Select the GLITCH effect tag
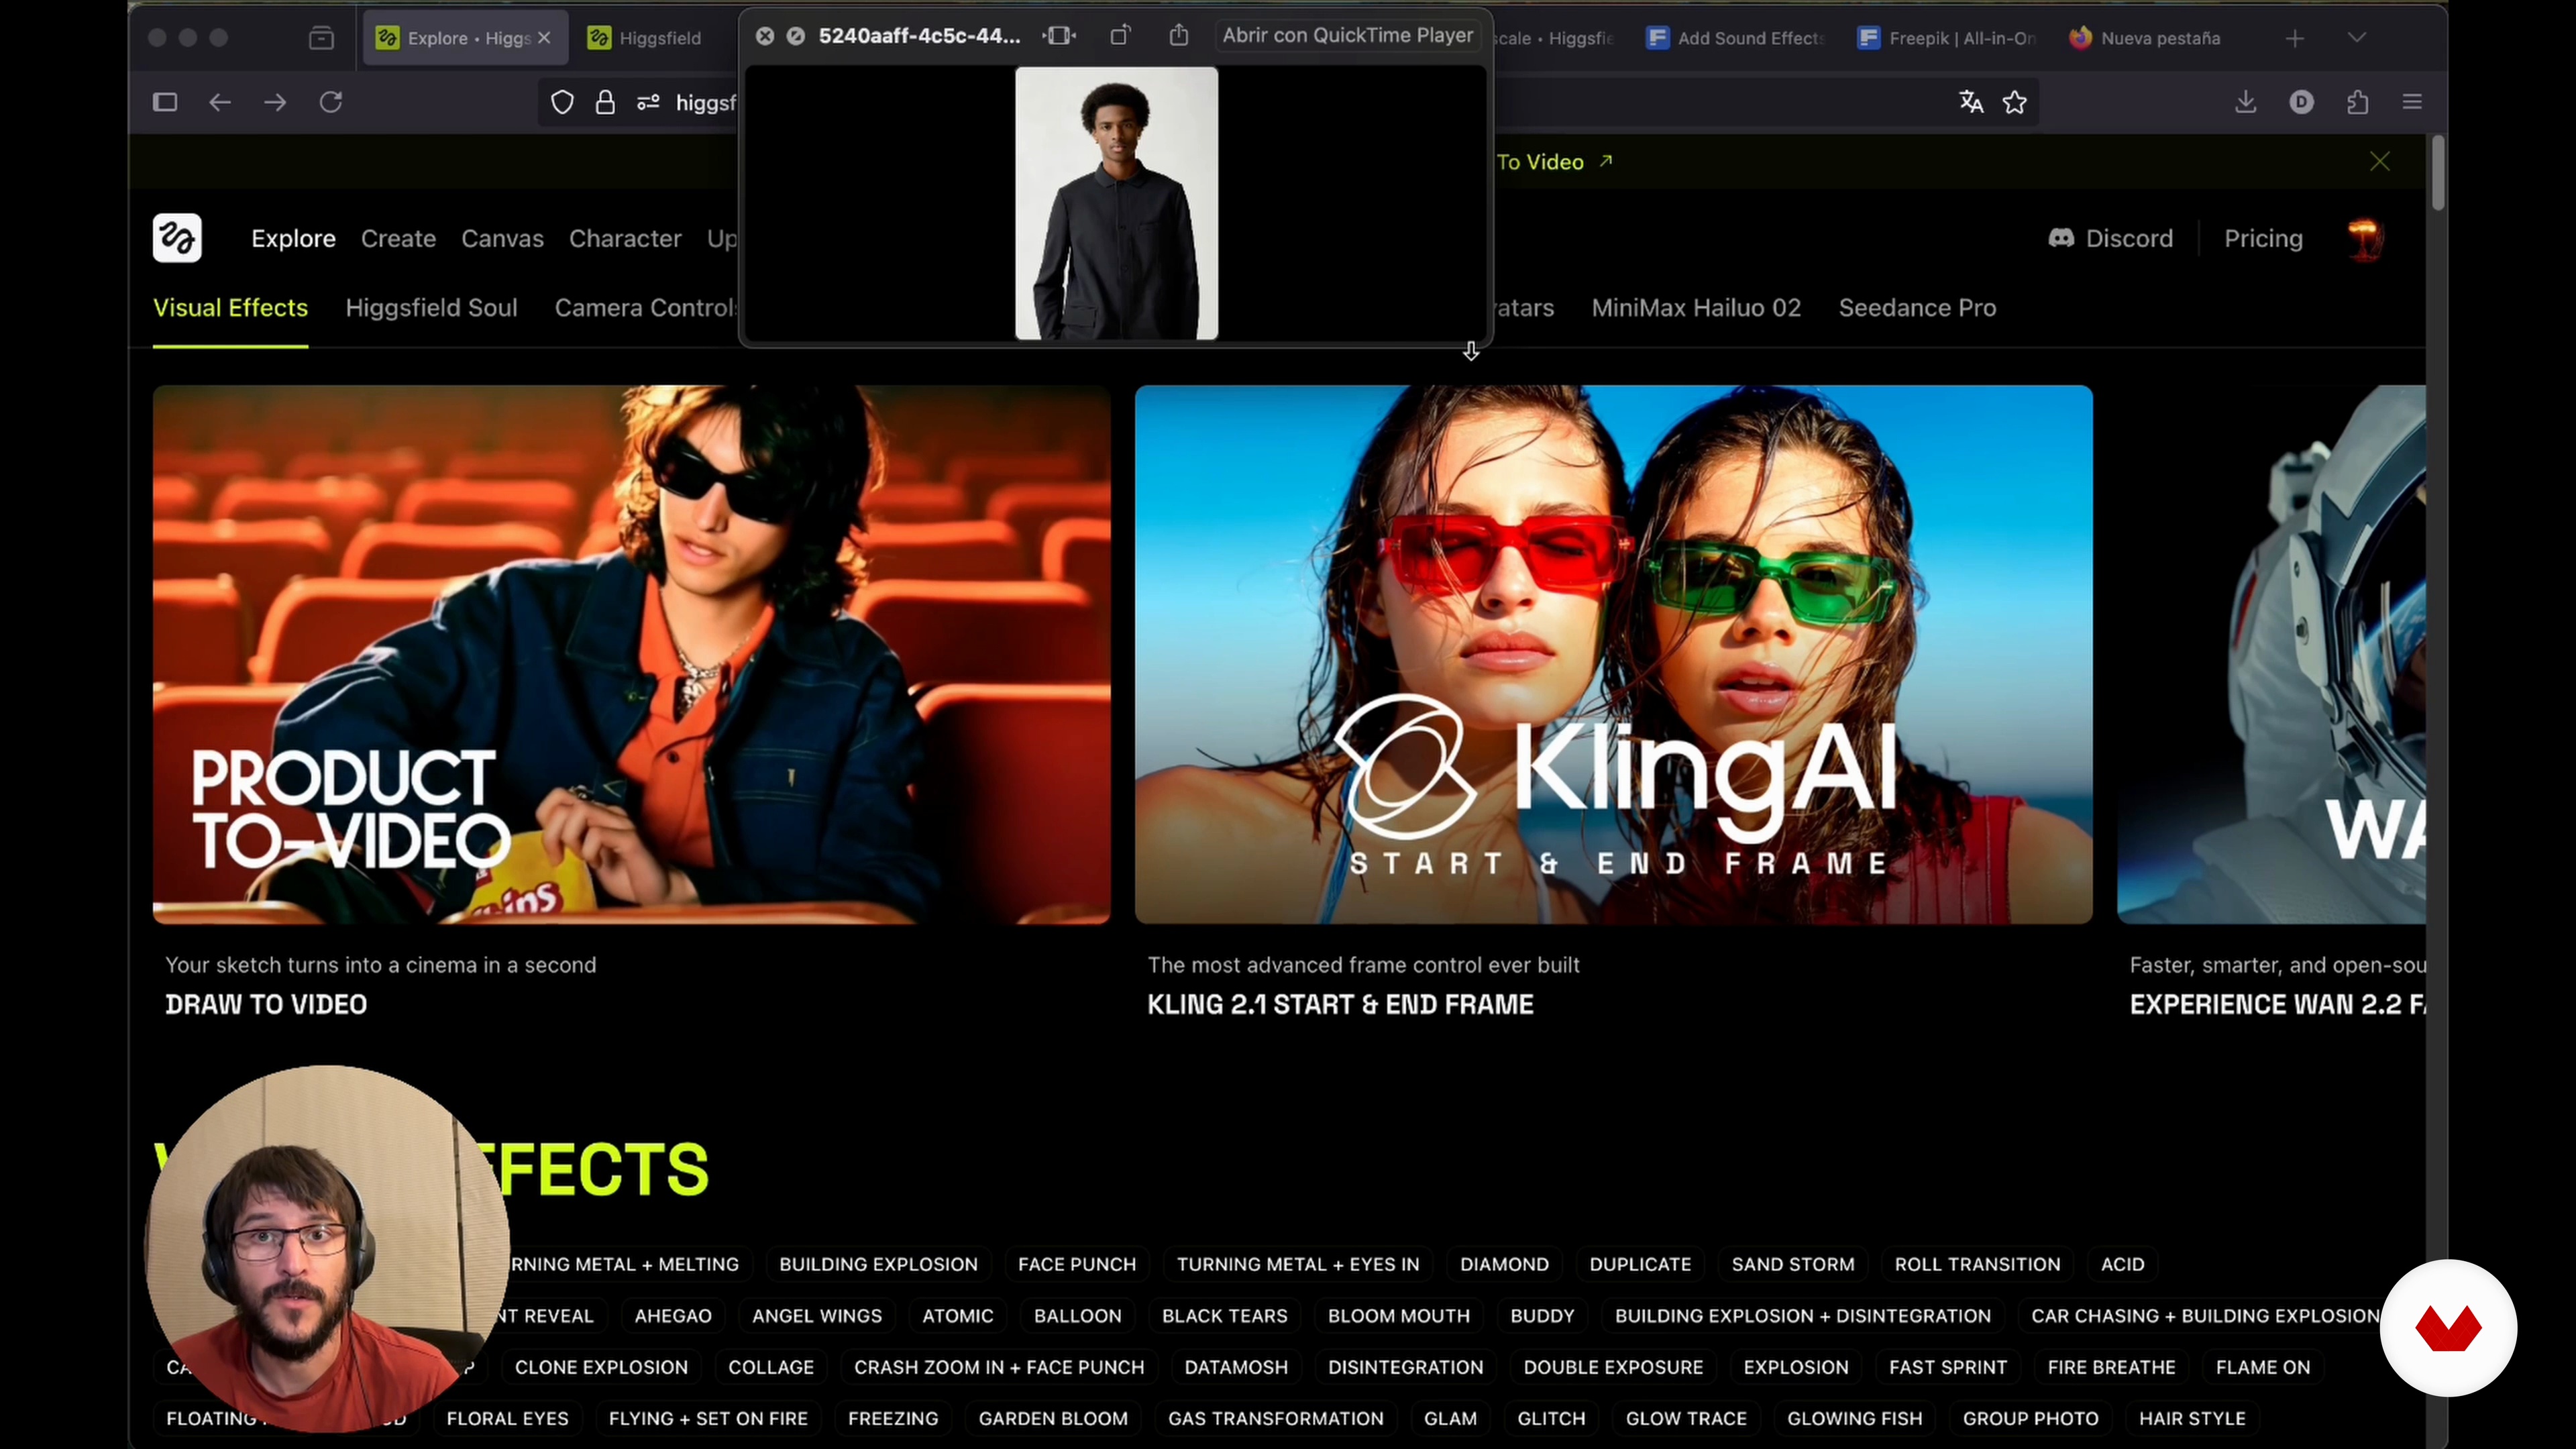 click(1551, 1418)
